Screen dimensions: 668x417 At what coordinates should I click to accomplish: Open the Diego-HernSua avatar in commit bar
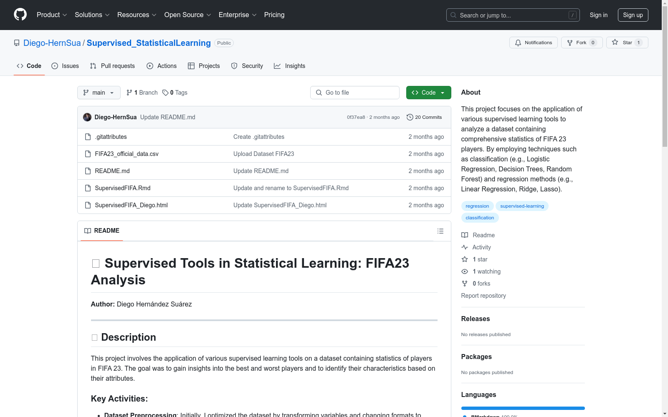87,117
